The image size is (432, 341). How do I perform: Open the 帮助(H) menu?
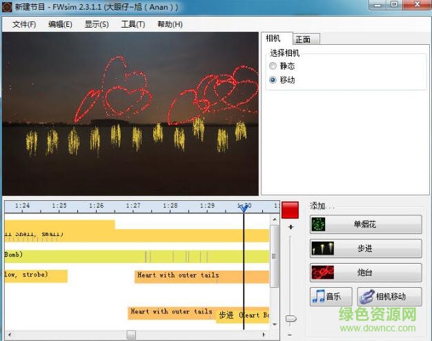click(x=170, y=24)
